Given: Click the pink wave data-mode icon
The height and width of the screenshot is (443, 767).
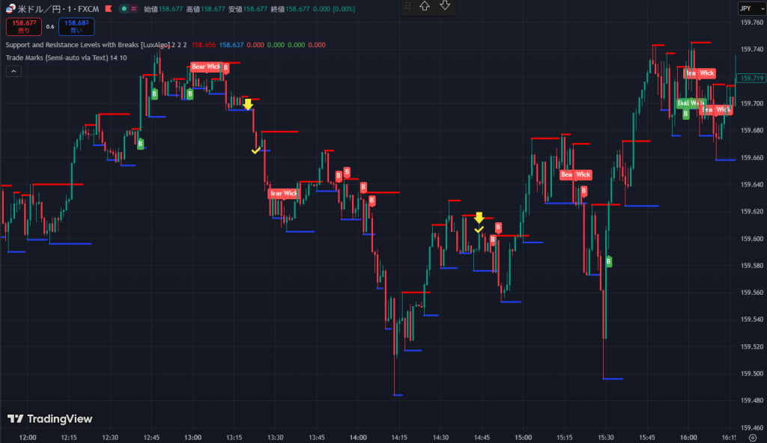Looking at the screenshot, I should [133, 9].
